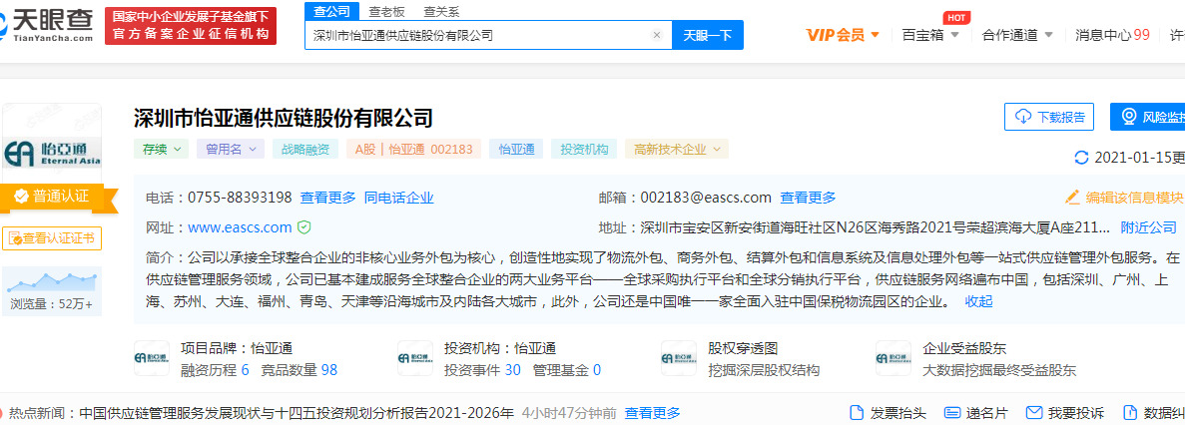Switch to the 查老板 tab
The image size is (1185, 425).
pos(387,11)
